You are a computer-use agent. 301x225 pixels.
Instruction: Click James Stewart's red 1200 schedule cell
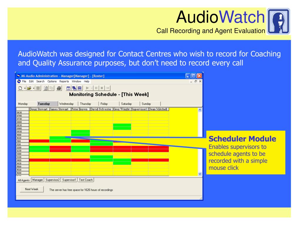(x=60, y=147)
